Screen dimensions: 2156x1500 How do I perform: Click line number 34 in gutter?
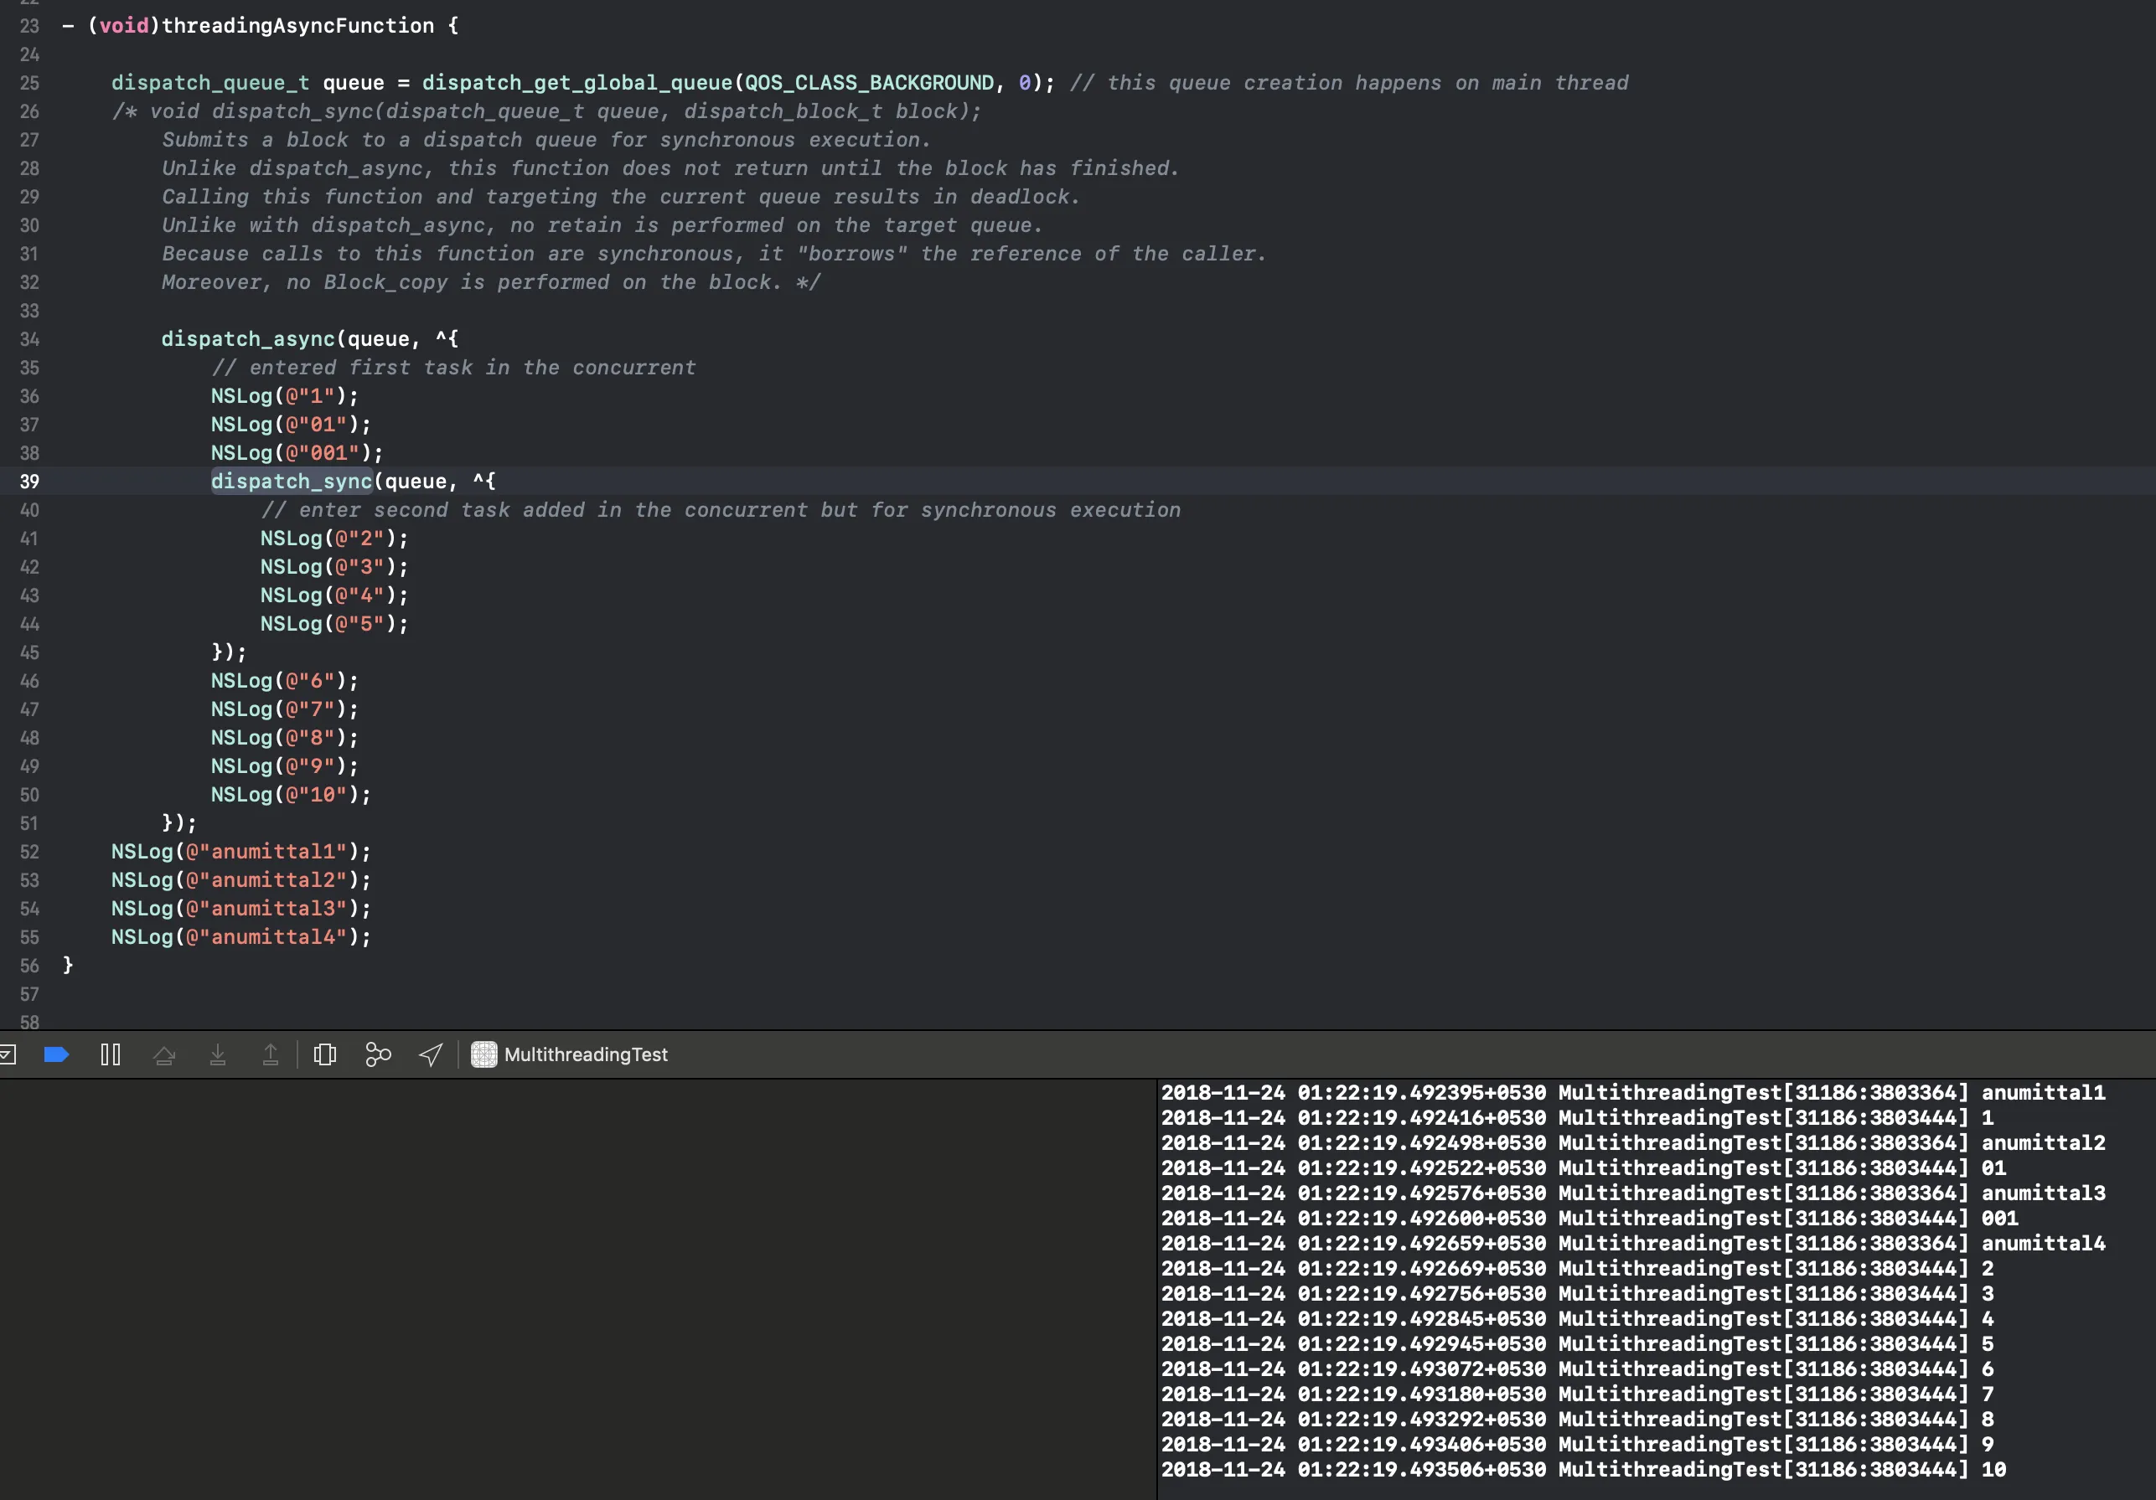(x=29, y=339)
